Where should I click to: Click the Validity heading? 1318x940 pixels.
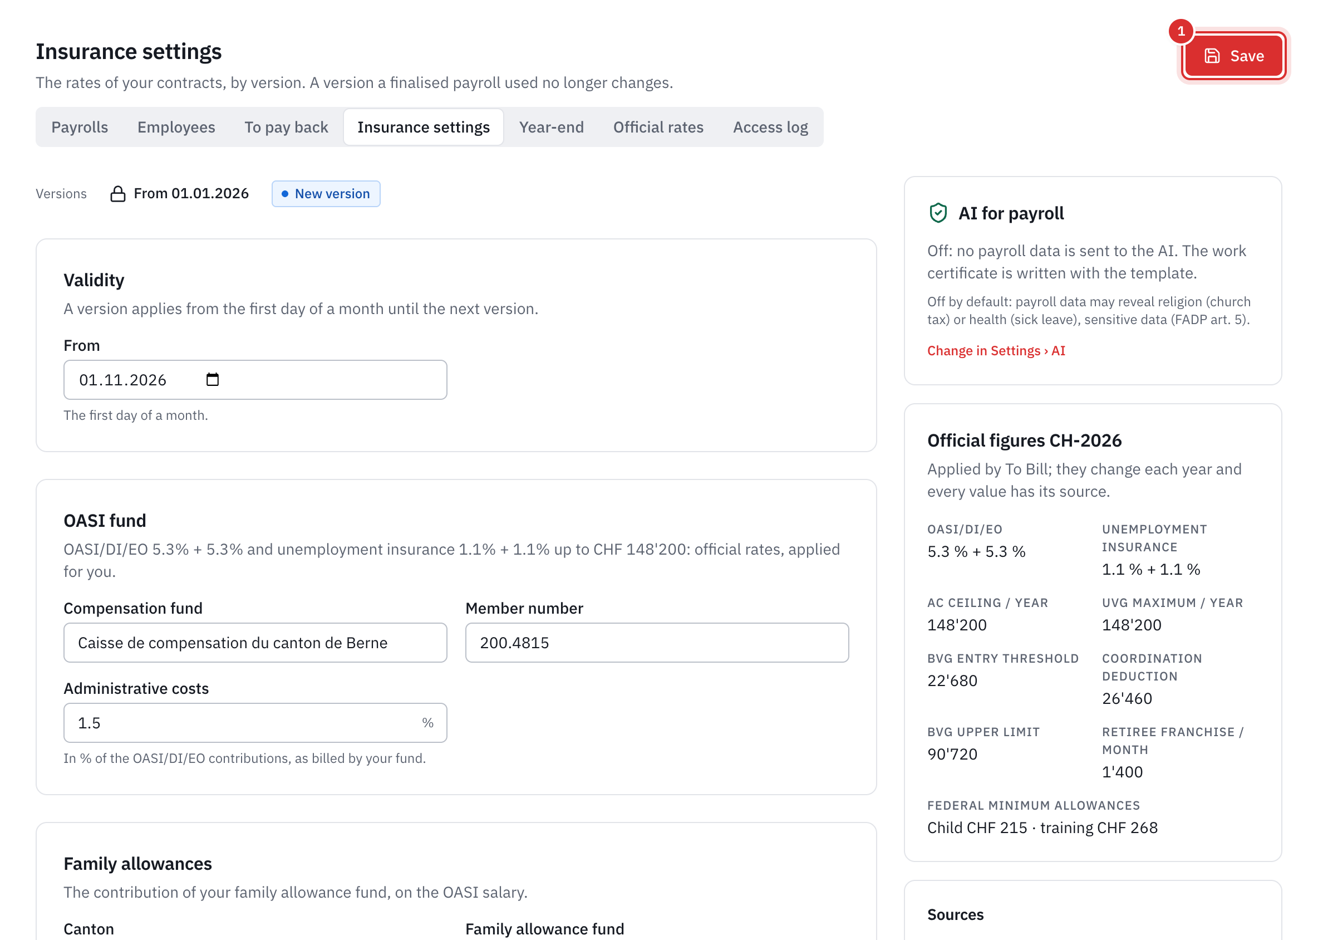point(94,280)
